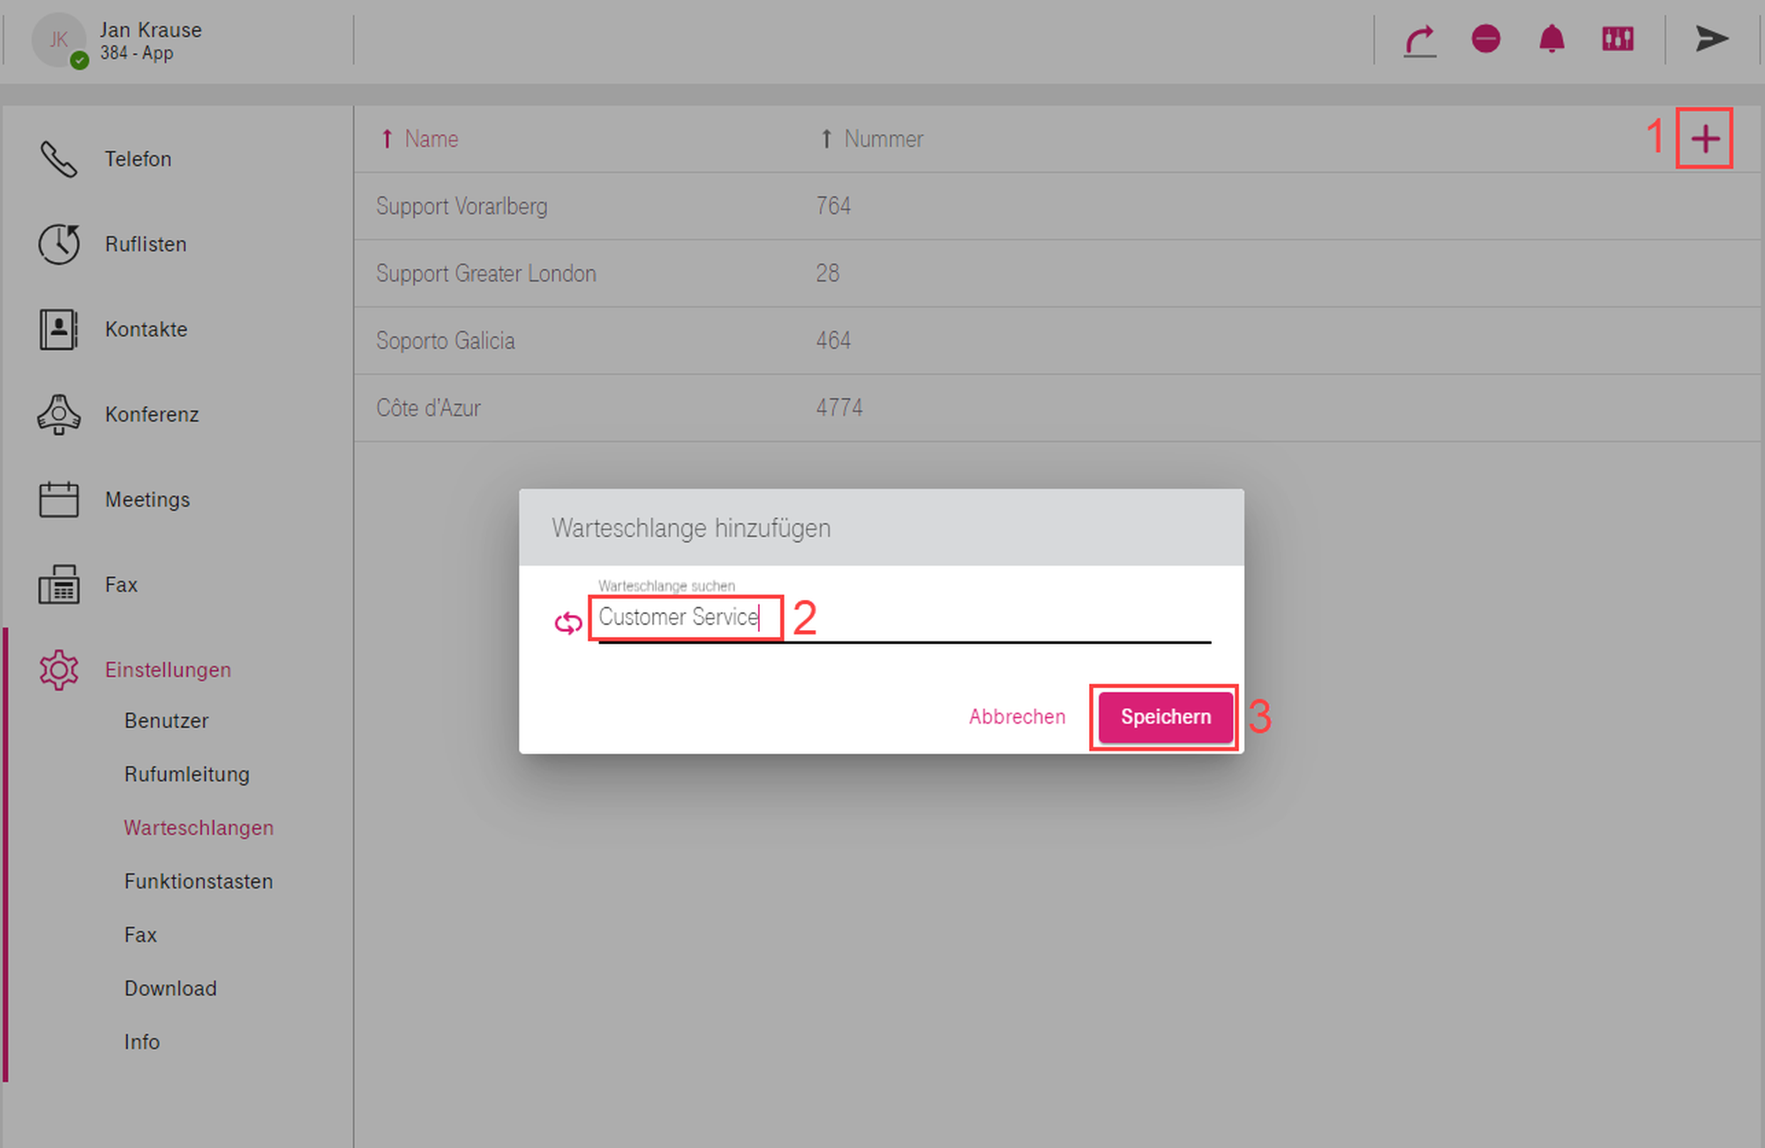This screenshot has width=1765, height=1148.
Task: Sort list by Name column
Action: tap(430, 139)
